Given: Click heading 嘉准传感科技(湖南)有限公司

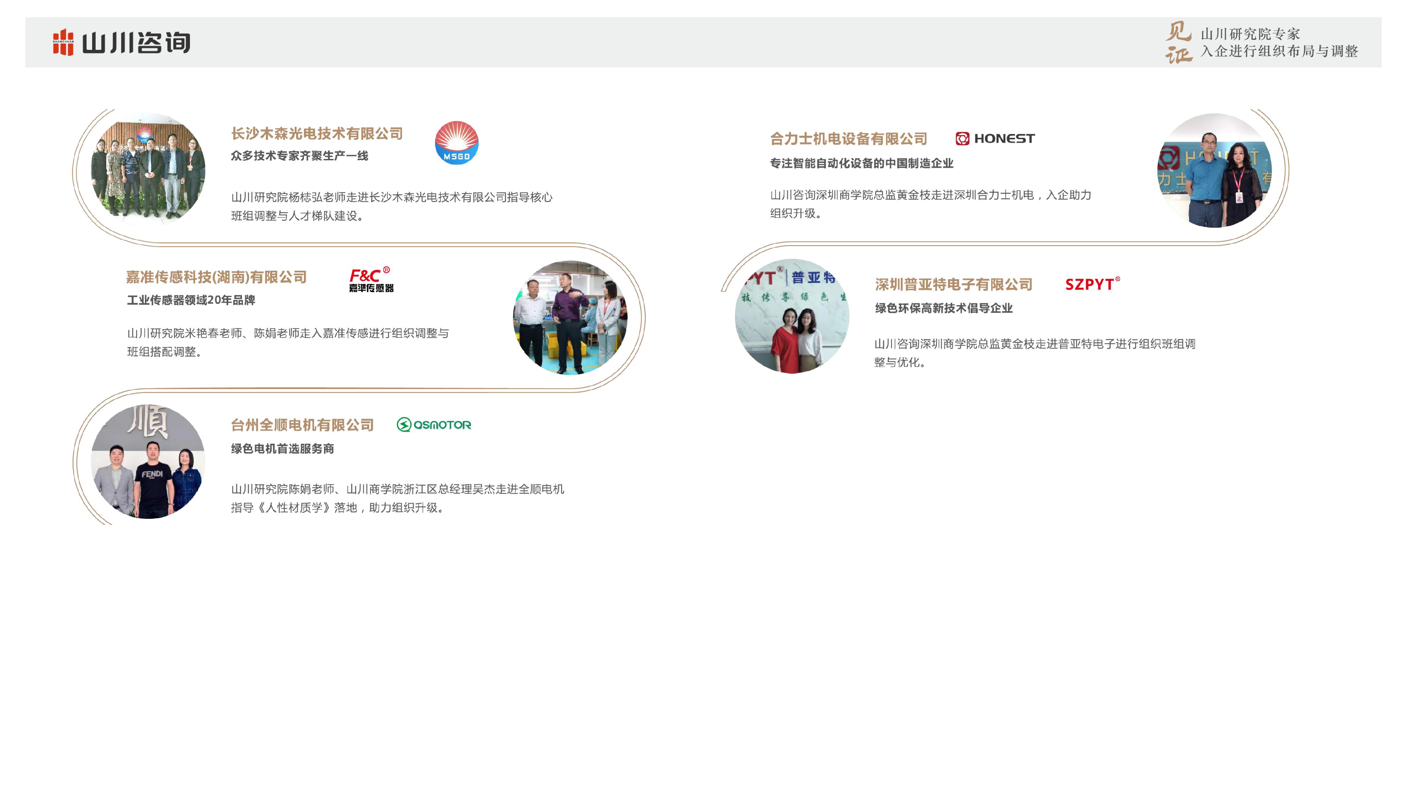Looking at the screenshot, I should (x=216, y=277).
